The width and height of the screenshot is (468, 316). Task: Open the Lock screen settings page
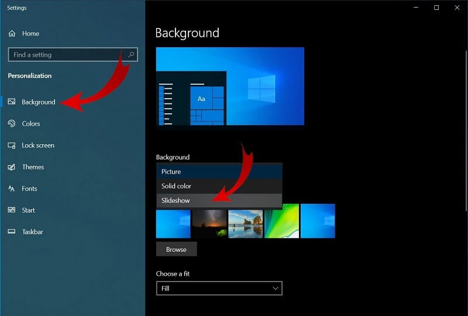pyautogui.click(x=38, y=145)
